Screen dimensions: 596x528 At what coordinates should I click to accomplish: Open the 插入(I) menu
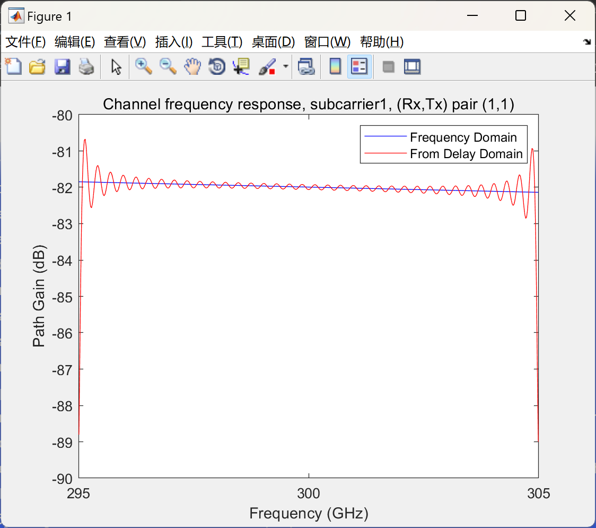point(174,42)
